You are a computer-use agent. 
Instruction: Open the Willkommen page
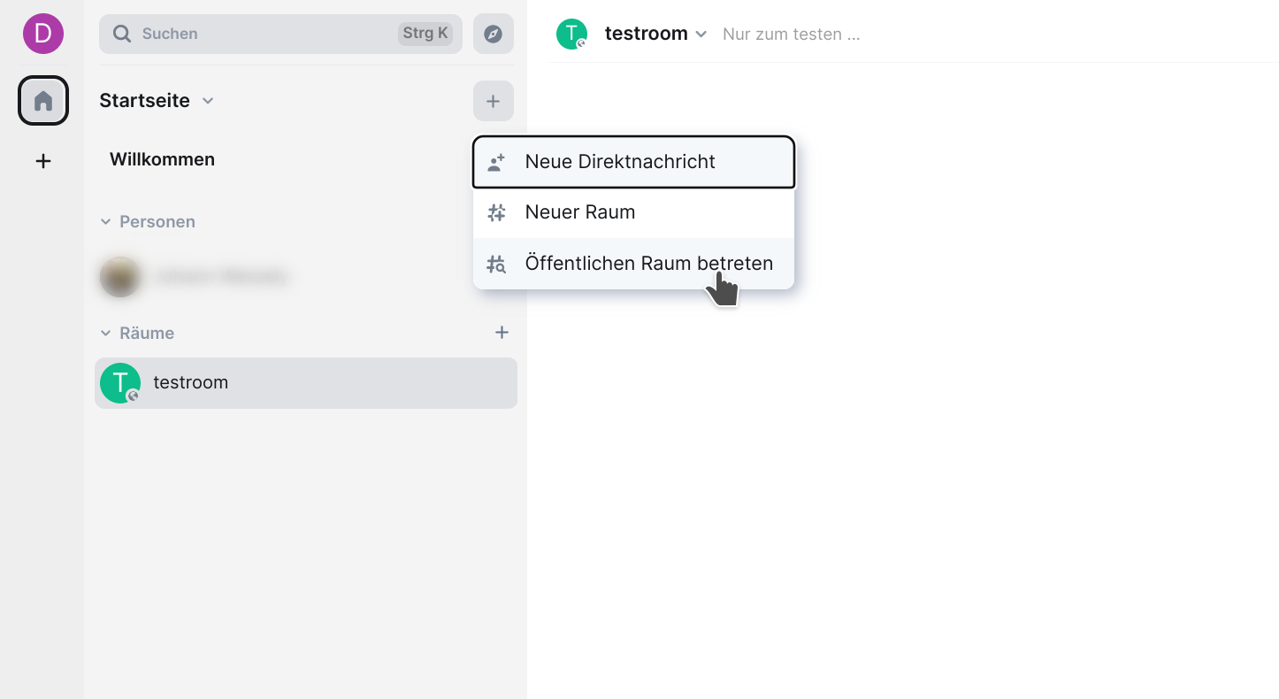(162, 159)
